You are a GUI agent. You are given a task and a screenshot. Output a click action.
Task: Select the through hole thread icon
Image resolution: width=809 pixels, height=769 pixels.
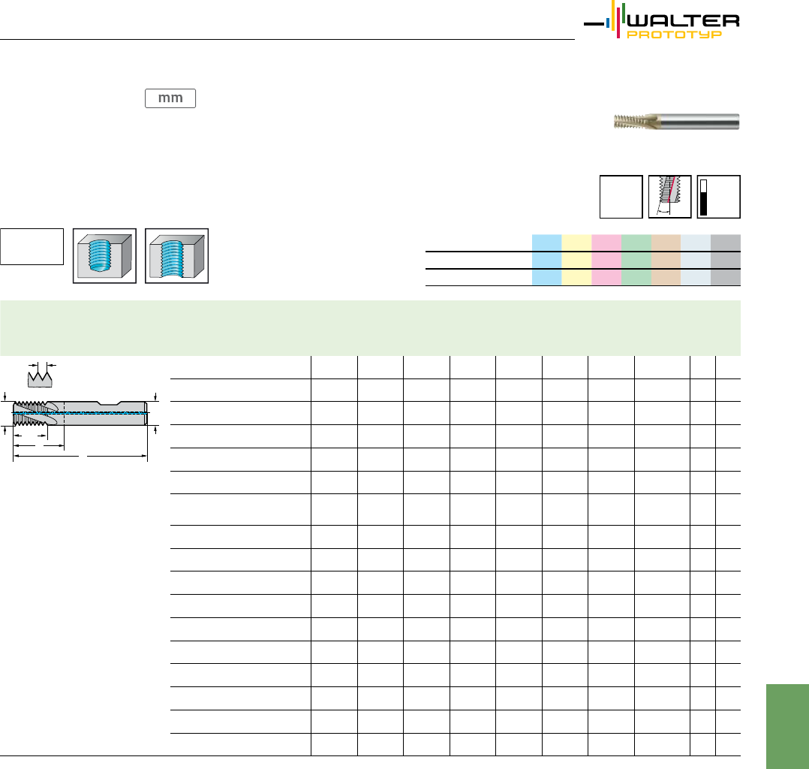(x=177, y=256)
